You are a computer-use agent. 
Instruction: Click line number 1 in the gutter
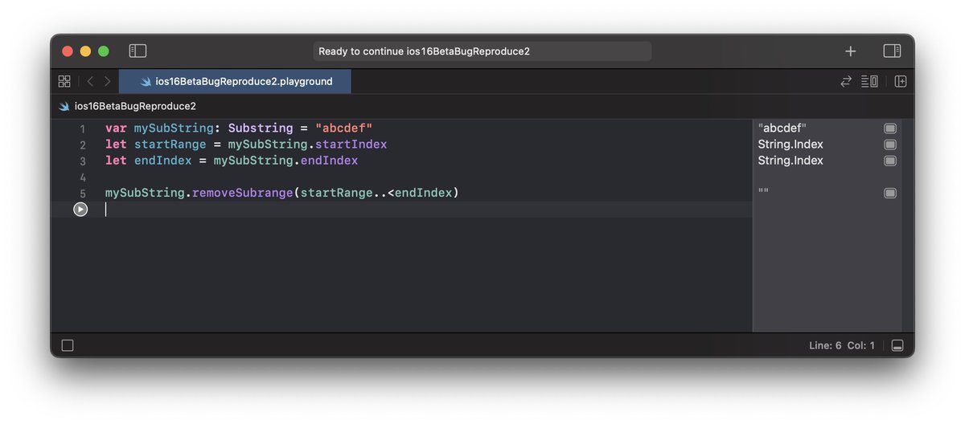[82, 128]
